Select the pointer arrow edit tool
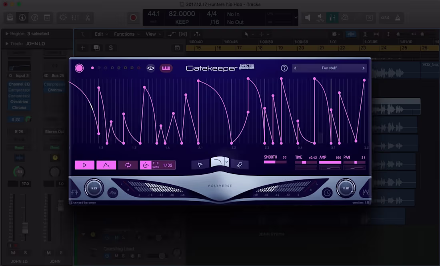 pyautogui.click(x=200, y=165)
